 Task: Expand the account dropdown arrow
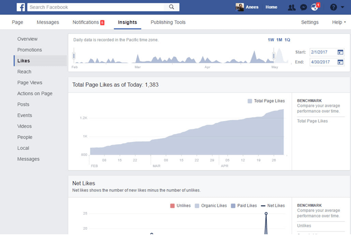coord(343,7)
